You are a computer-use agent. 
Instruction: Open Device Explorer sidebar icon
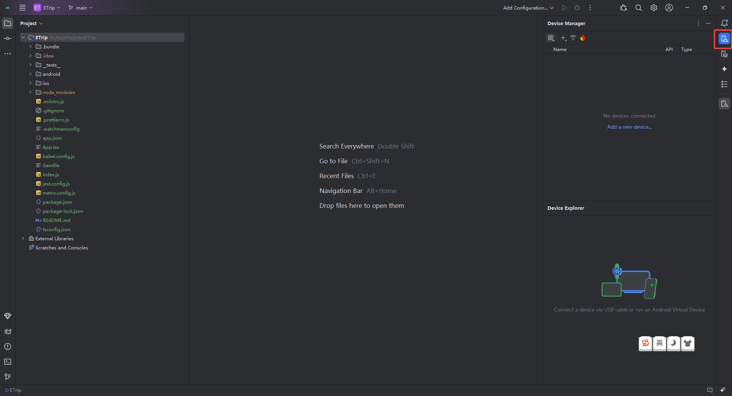[x=724, y=104]
